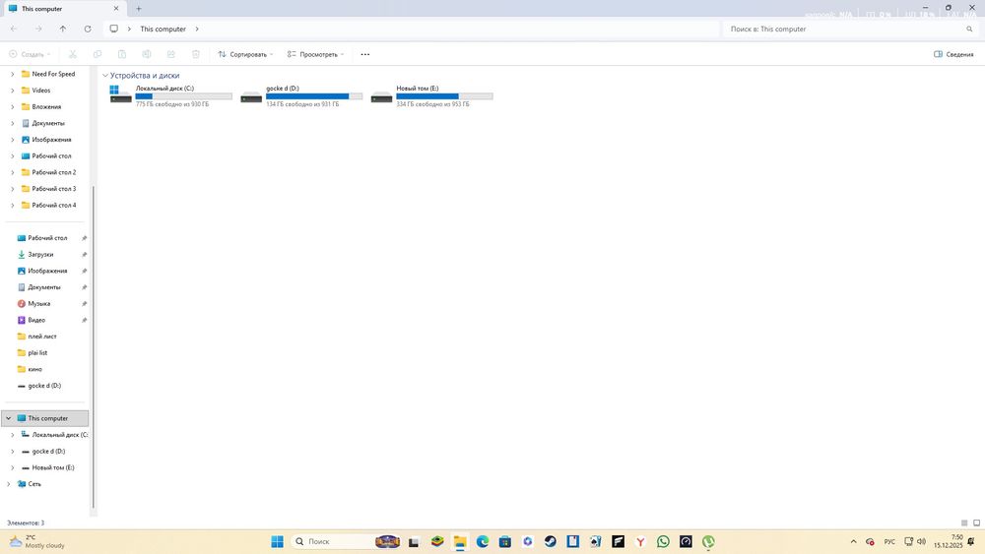Launch Steam from the taskbar
The width and height of the screenshot is (985, 554).
pos(551,541)
